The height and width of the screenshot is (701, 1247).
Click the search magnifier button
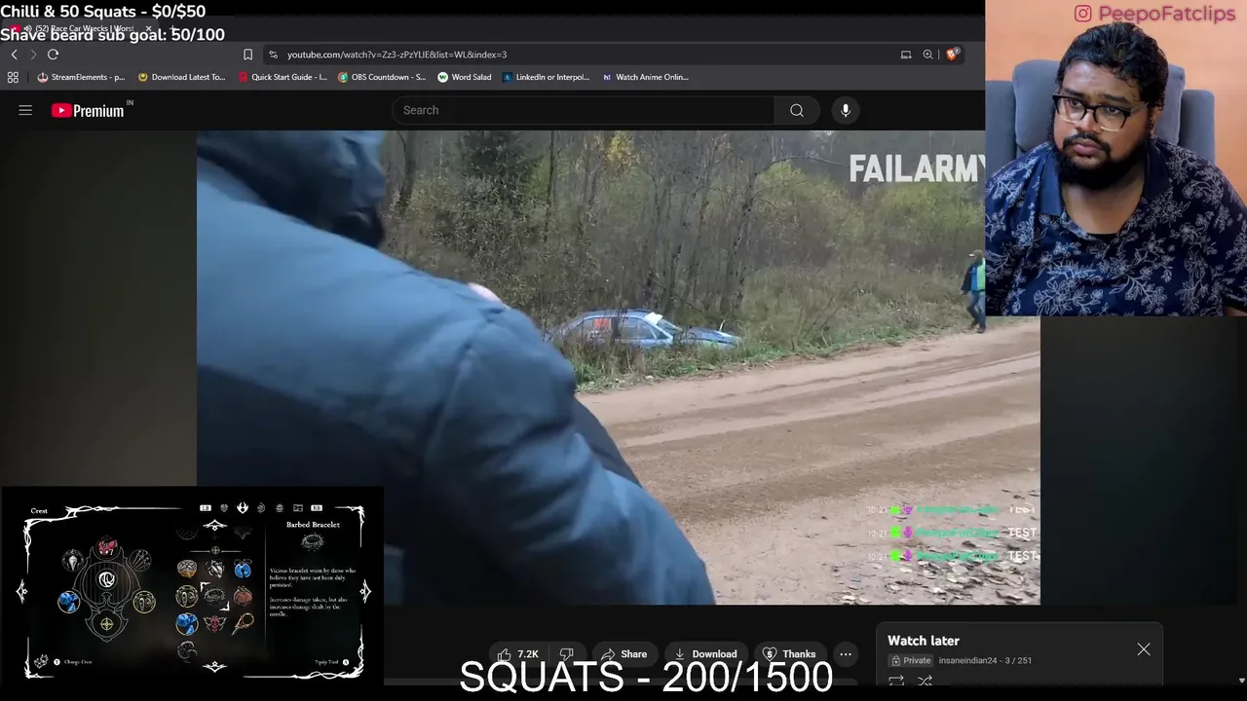tap(797, 110)
